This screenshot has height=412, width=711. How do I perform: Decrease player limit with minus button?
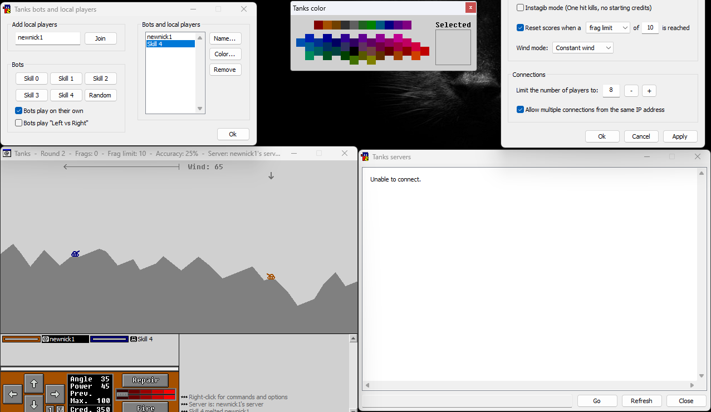(x=631, y=91)
